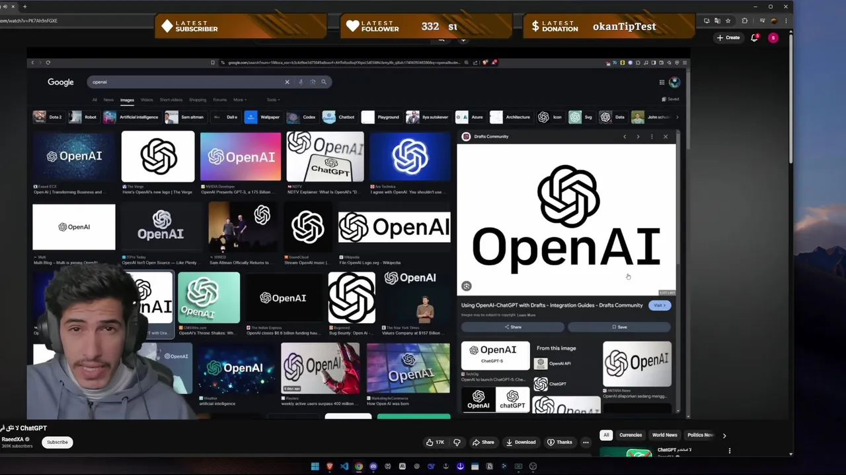
Task: Click the Thanks button
Action: click(x=560, y=442)
